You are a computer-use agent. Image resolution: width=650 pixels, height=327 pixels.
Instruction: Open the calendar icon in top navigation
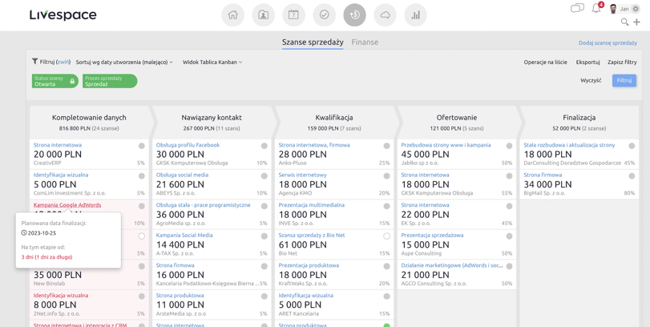click(x=293, y=15)
